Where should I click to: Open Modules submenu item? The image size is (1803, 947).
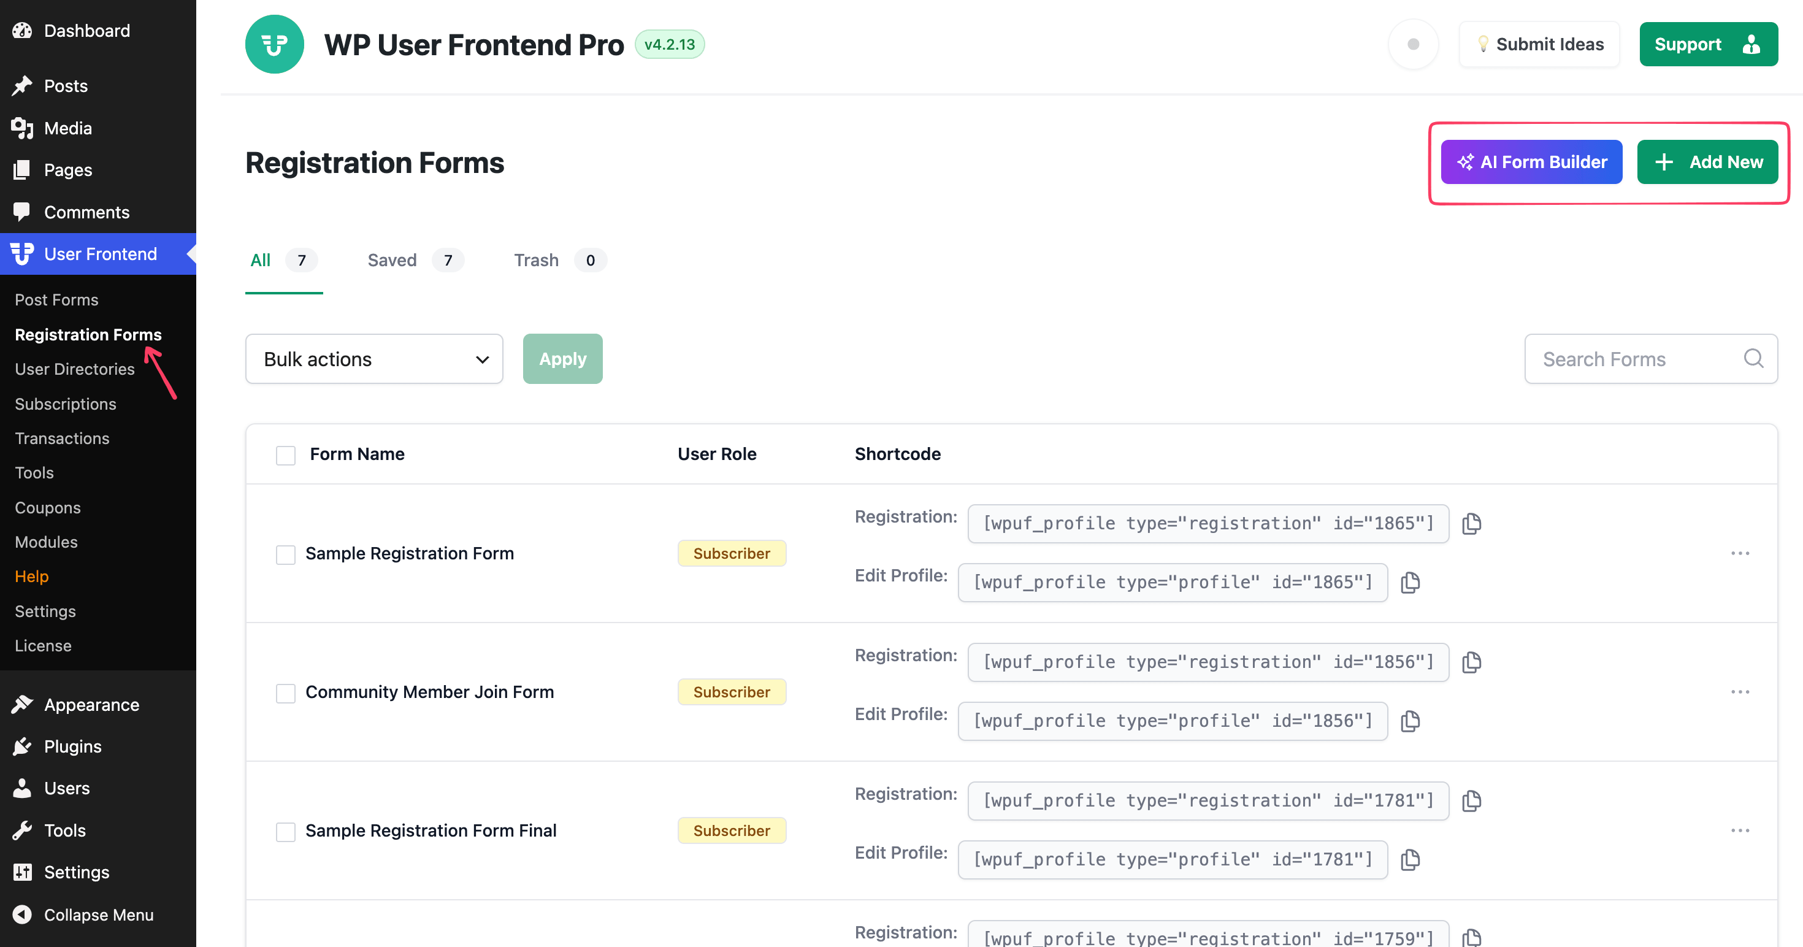pyautogui.click(x=46, y=542)
